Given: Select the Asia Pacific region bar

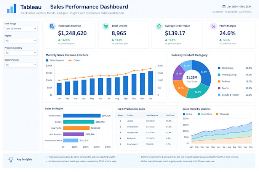Looking at the screenshot, I should [x=77, y=128].
